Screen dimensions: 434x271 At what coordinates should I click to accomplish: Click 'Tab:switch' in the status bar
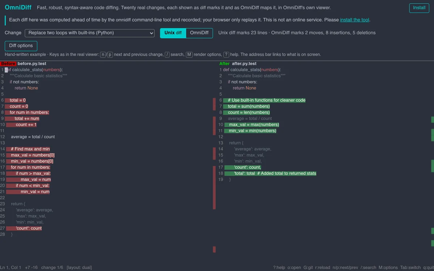click(410, 267)
